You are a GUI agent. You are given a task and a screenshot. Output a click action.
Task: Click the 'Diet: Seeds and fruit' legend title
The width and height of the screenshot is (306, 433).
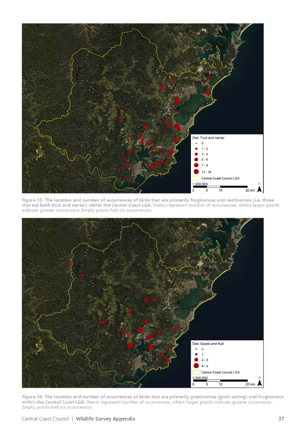(x=208, y=344)
